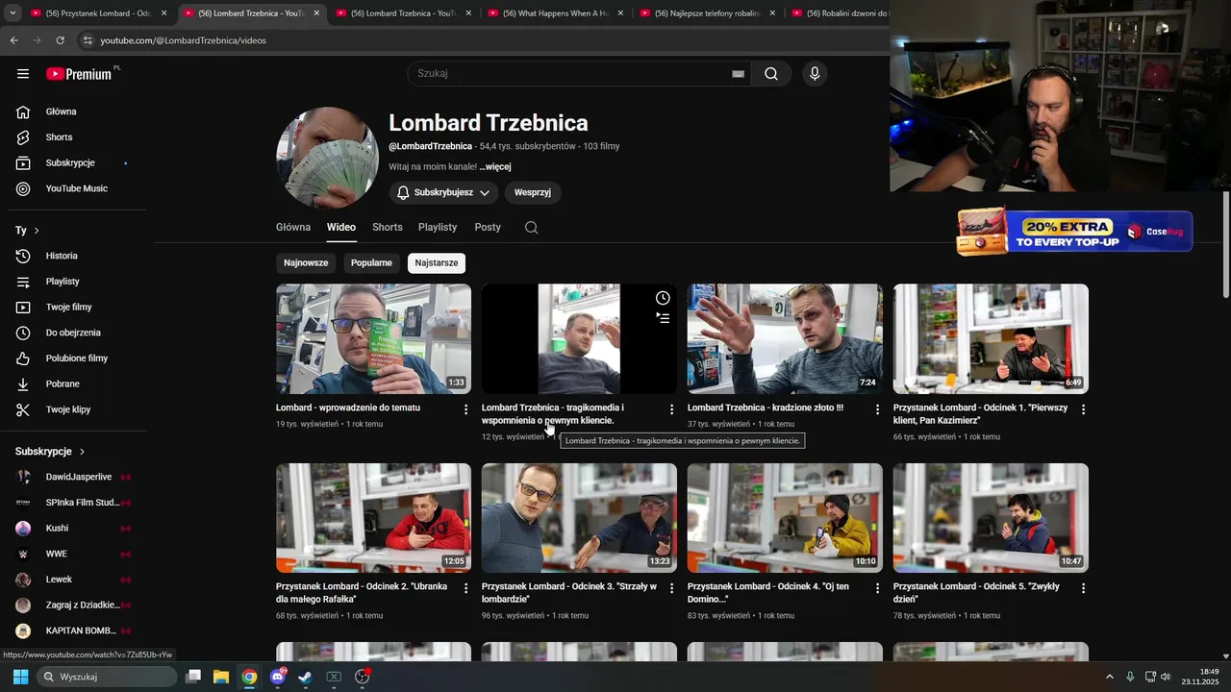Add tragikomedia video to queue
The image size is (1231, 692).
(663, 317)
